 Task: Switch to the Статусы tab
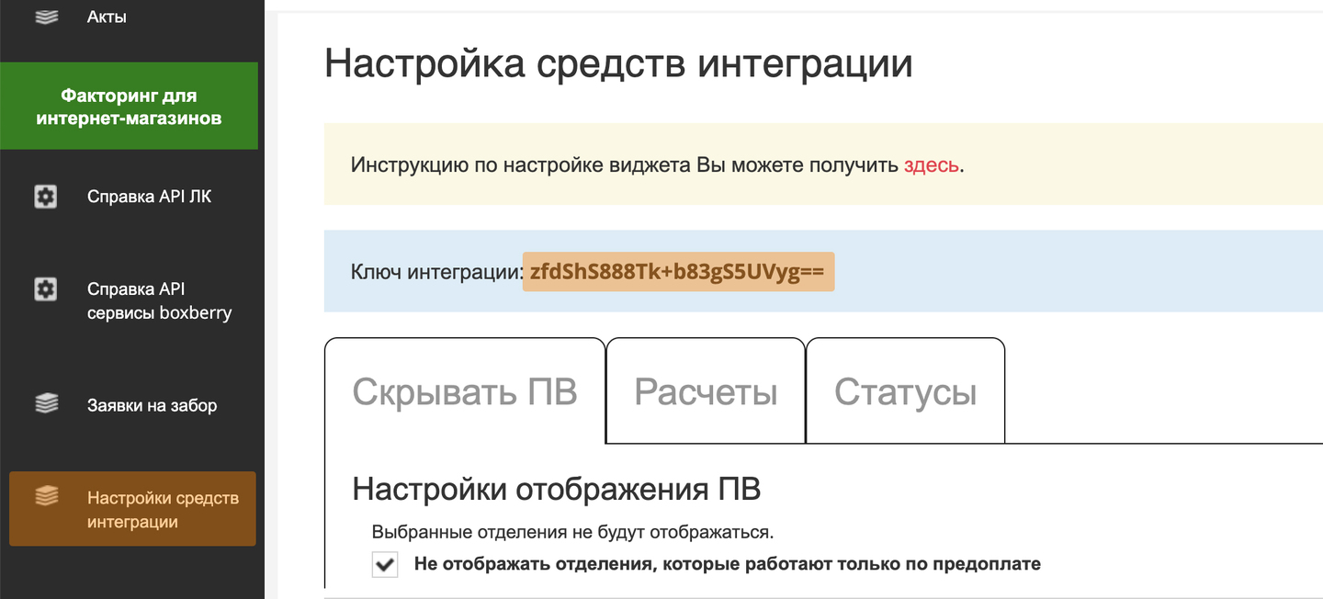pos(905,392)
